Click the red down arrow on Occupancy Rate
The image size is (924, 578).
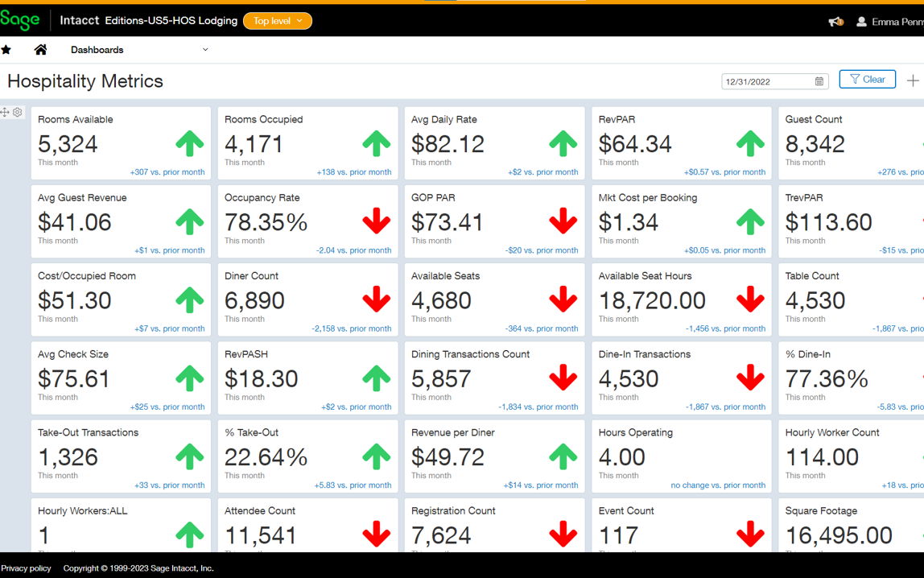[377, 221]
